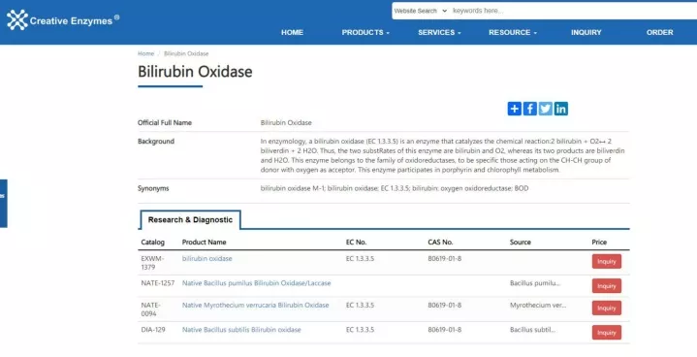Open the bilirubin oxidase EXWM-1379 product link

[x=207, y=258]
